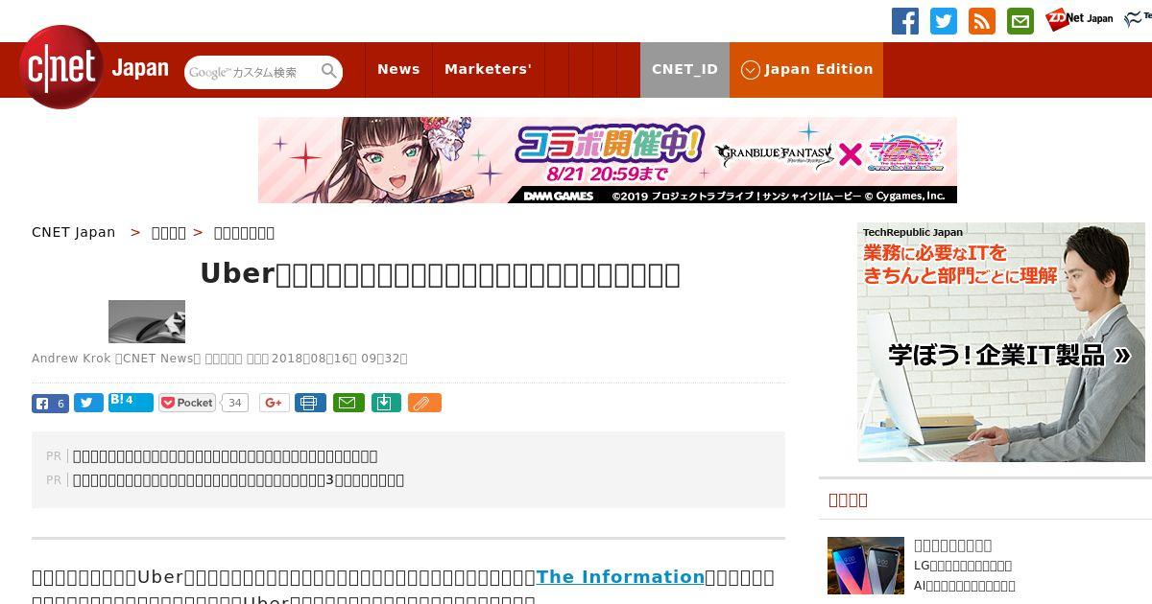Screen dimensions: 1152x604
Task: Click the sidebar text line starting with LG
Action: 963,566
